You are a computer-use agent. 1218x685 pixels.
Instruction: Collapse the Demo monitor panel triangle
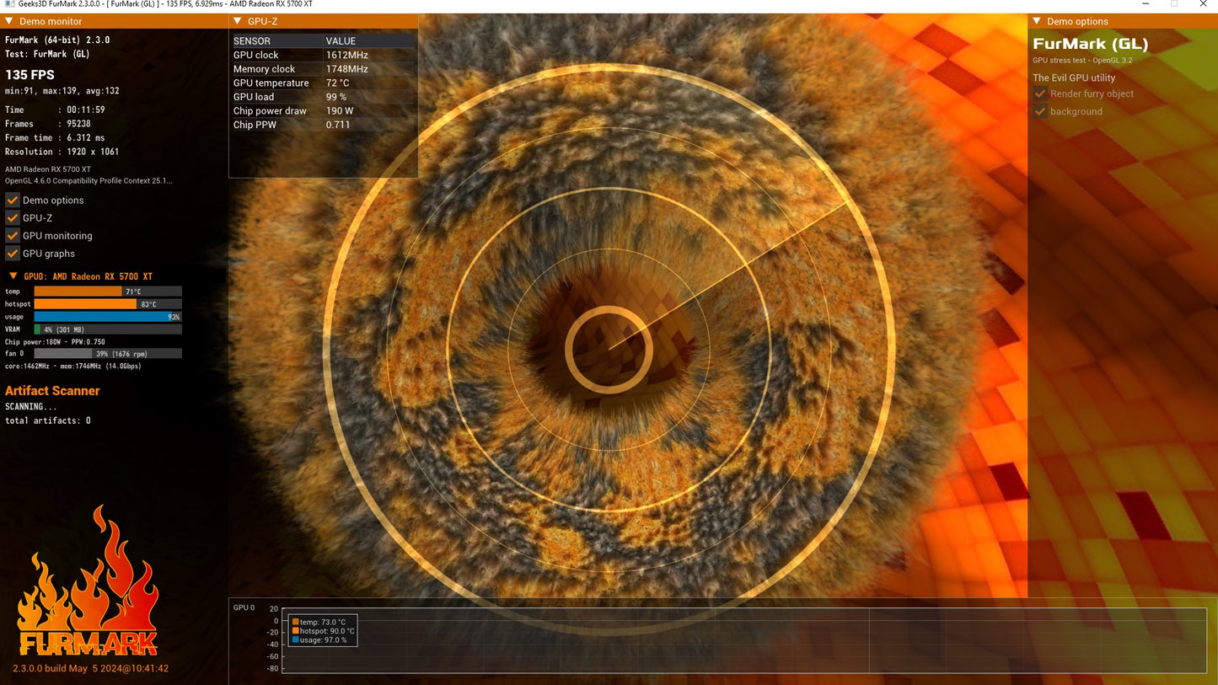(9, 21)
